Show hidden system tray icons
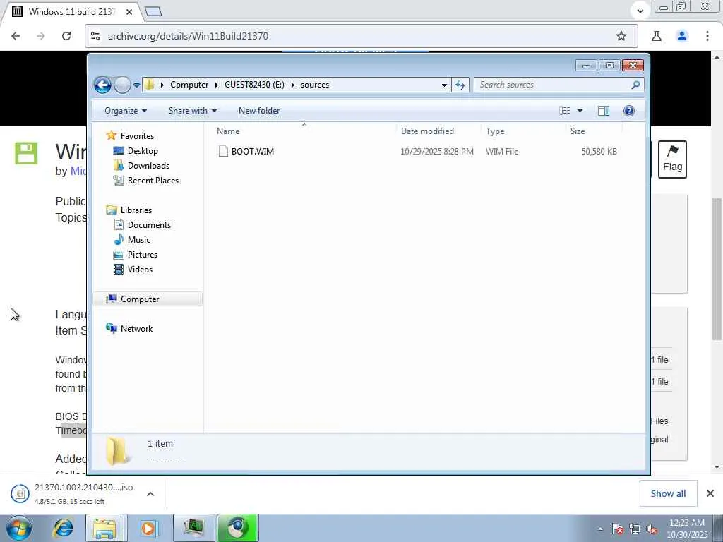This screenshot has width=723, height=542. coord(600,529)
